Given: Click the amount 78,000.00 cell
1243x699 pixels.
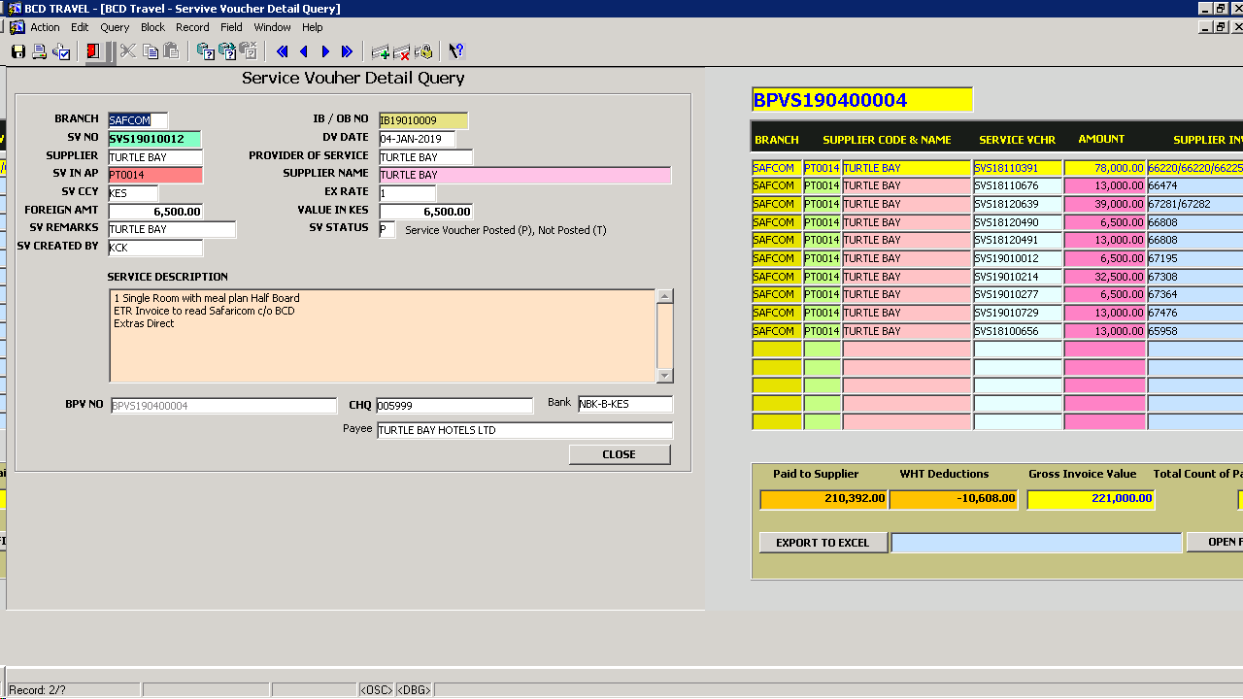Looking at the screenshot, I should click(1105, 168).
